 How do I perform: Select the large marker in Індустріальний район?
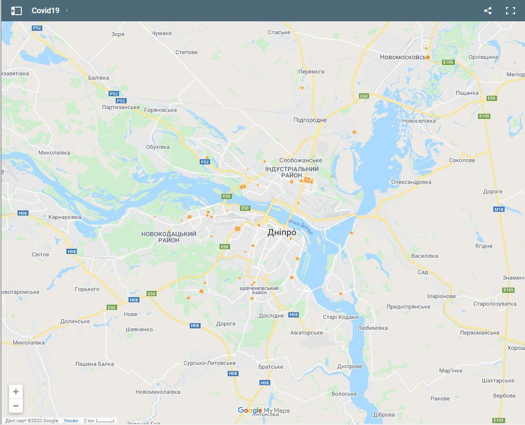[307, 180]
